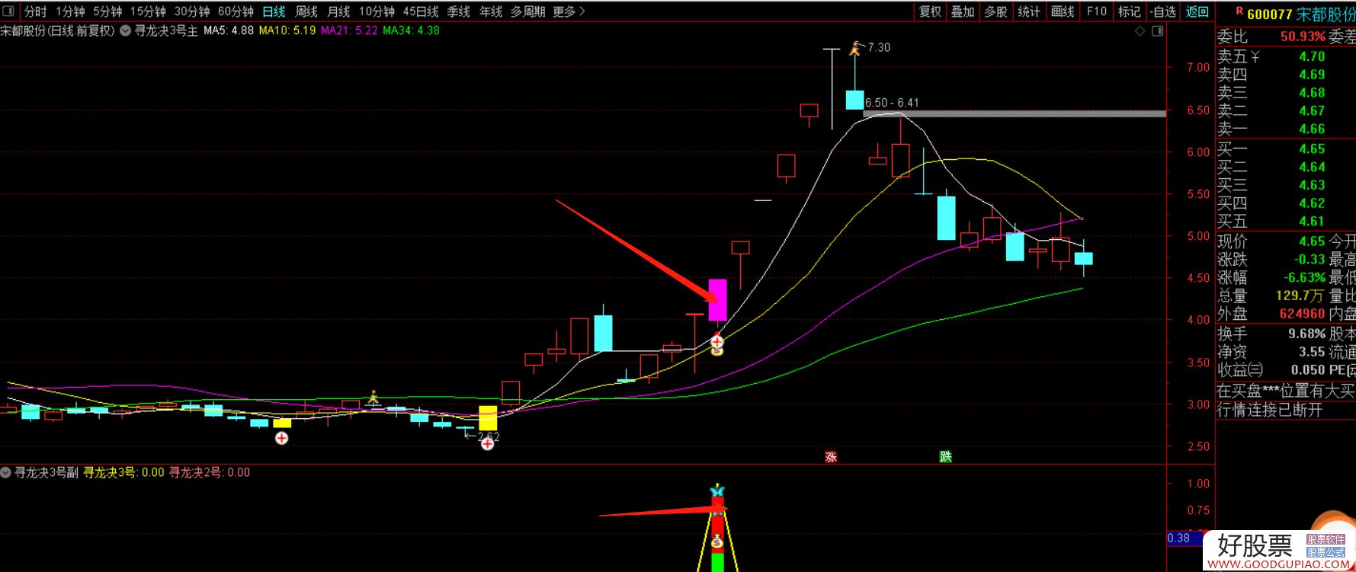
Task: Expand the 更多 periods menu
Action: [569, 11]
